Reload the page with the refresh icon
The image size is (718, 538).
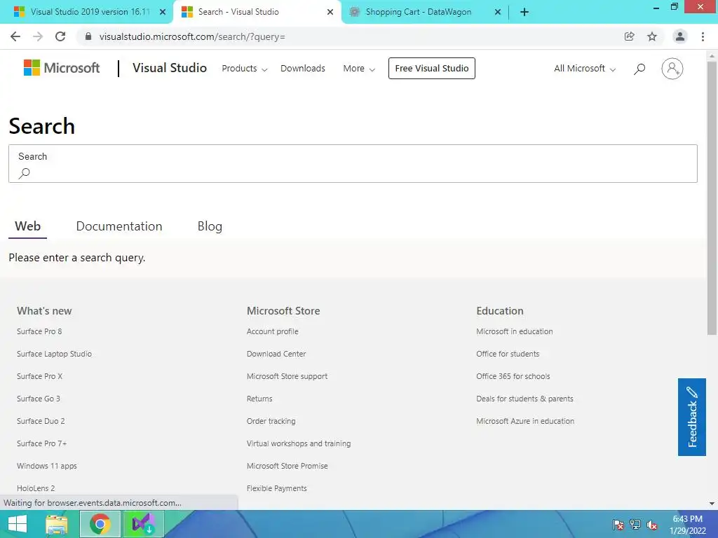tap(60, 36)
